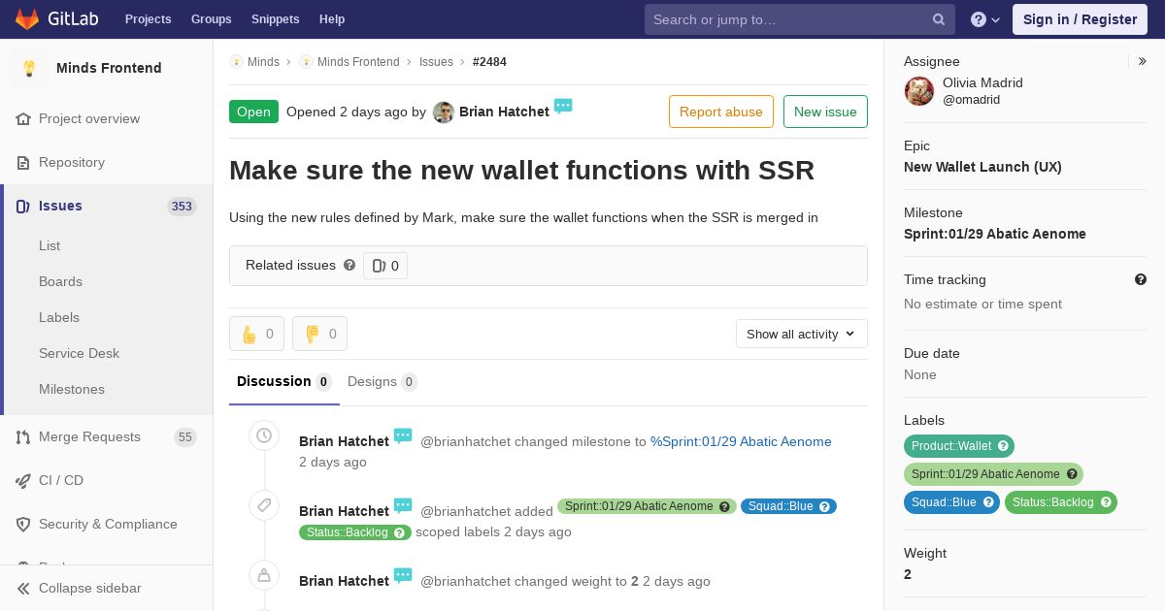Click the Olivia Madrid assignee name
Viewport: 1165px width, 611px height.
pos(982,82)
